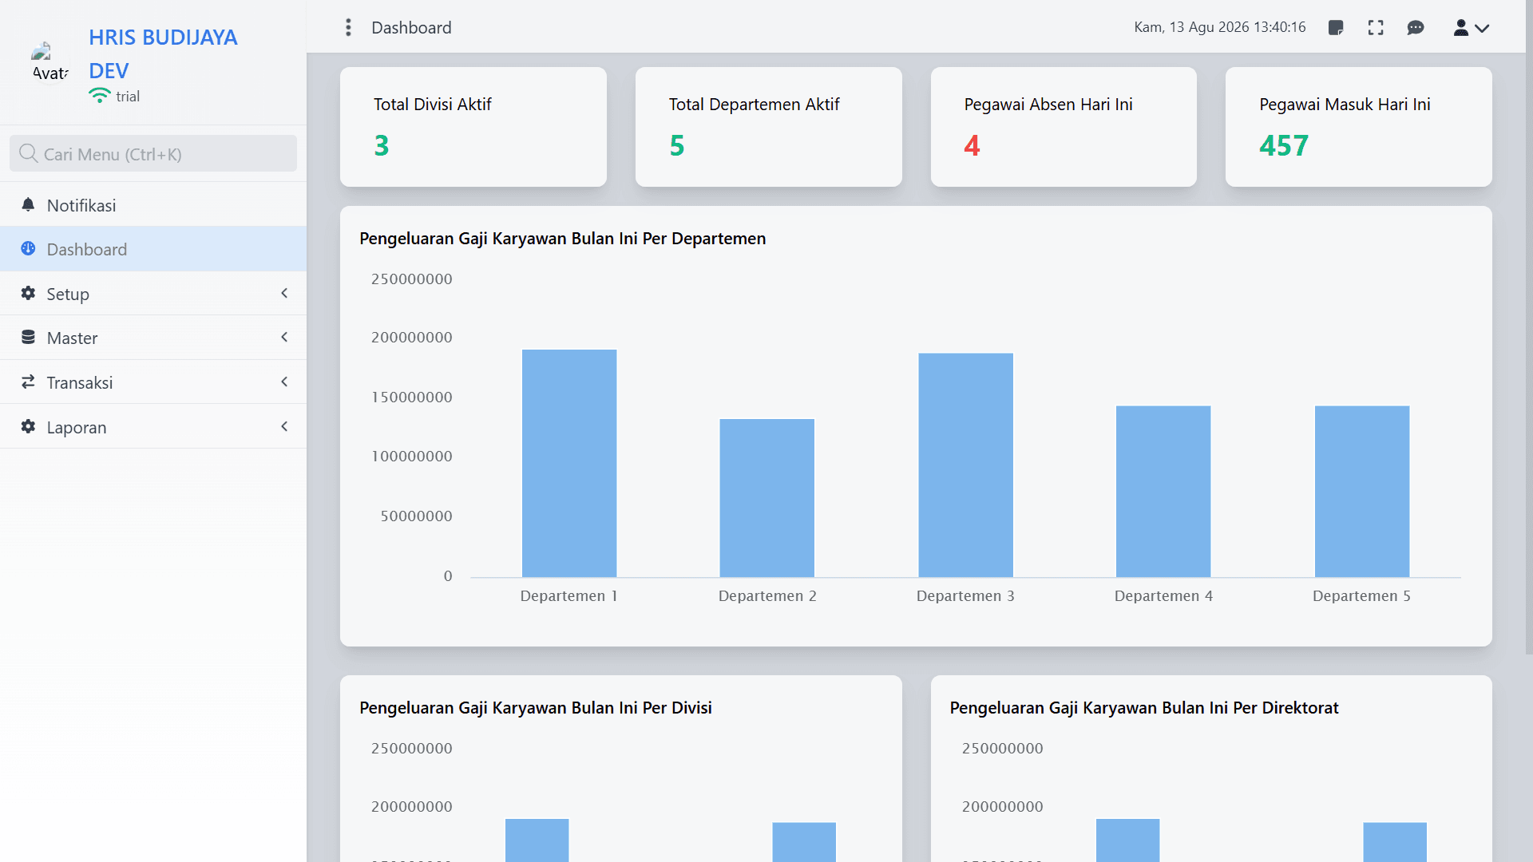Click 'Pengeluaran Gaji Karyawan Bulan Ini Per Departemen' heading
Screen dimensions: 1533x862
click(562, 239)
